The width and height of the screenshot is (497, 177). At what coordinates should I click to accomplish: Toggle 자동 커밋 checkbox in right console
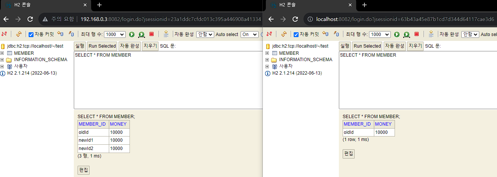tap(296, 34)
